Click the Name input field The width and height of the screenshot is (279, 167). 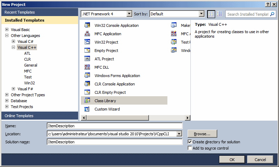115,126
